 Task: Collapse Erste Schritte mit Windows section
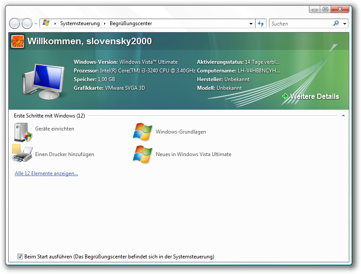[x=343, y=115]
